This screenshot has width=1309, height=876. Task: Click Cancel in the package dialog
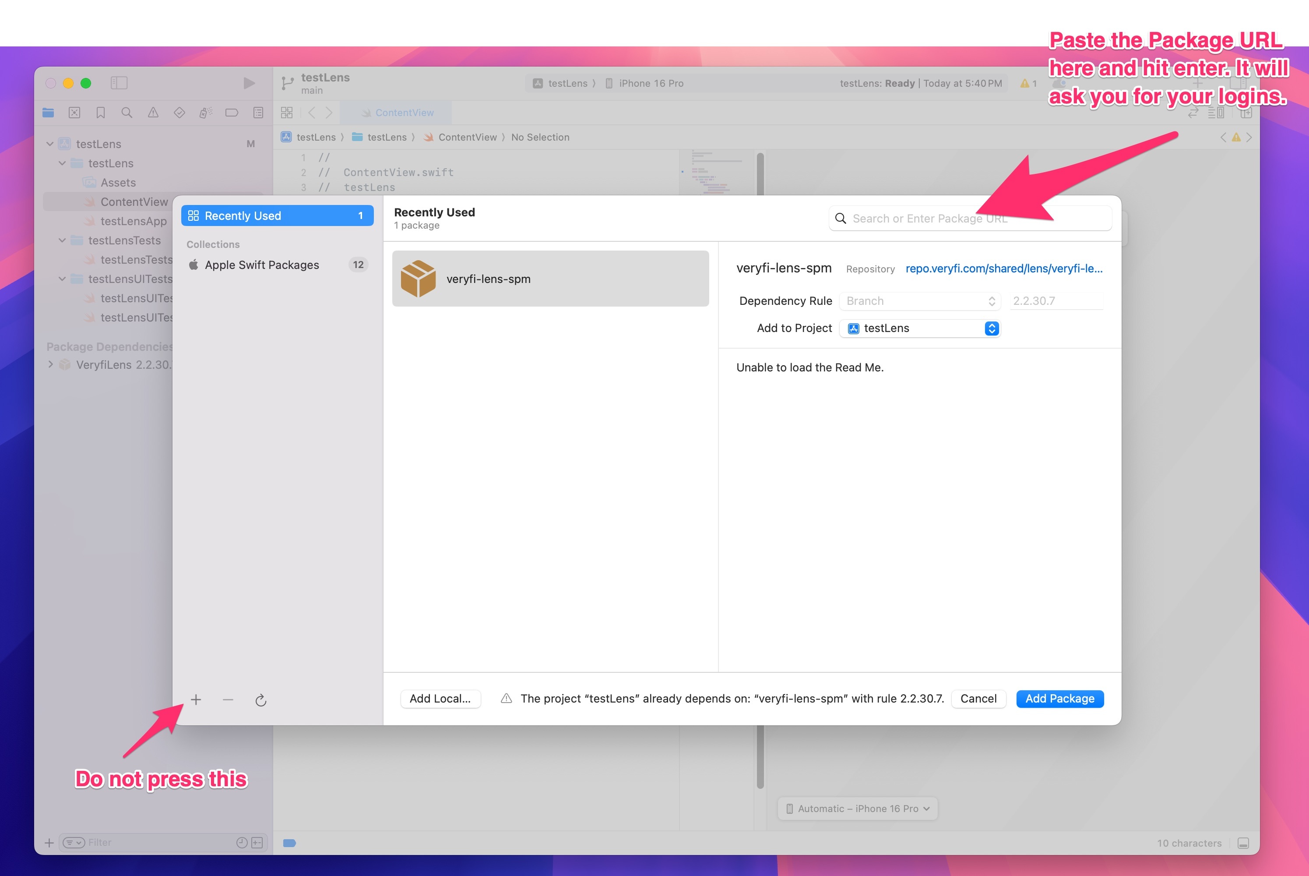pos(978,699)
